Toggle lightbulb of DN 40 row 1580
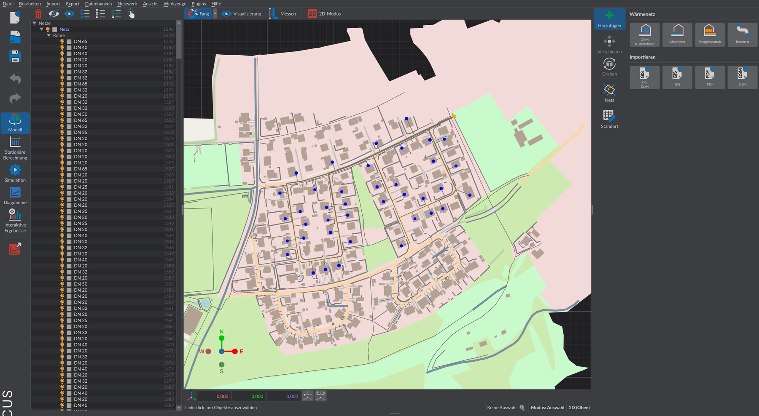Viewport: 759px width, 416px height. 62,48
